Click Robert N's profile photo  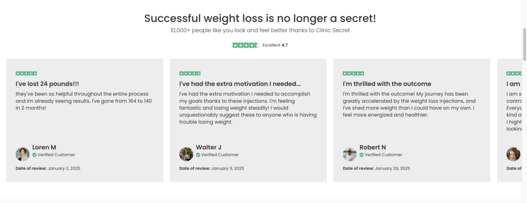[349, 154]
